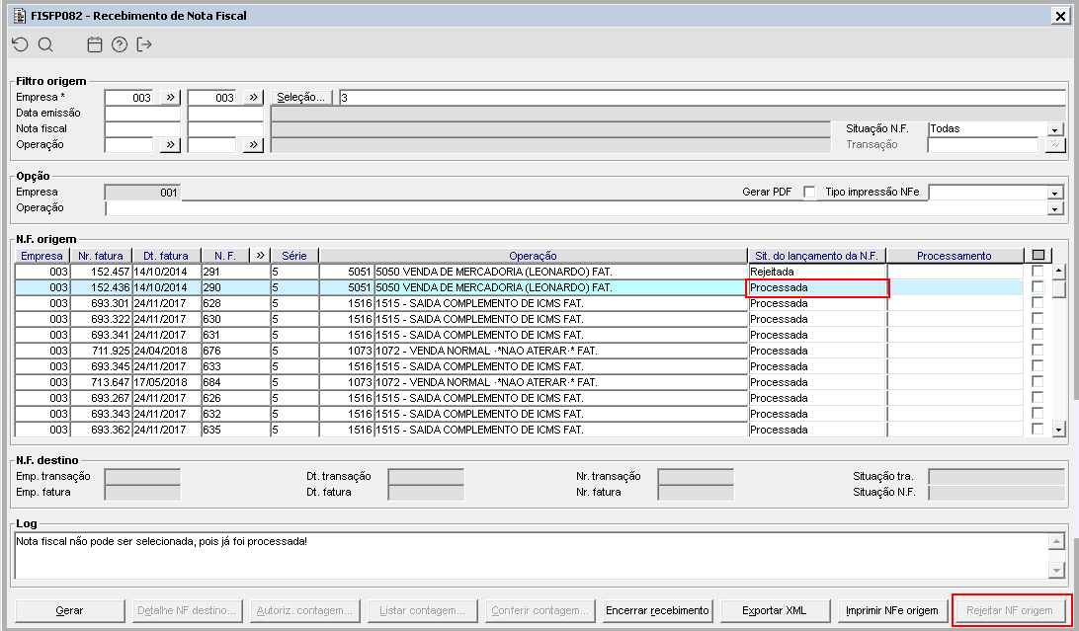1079x631 pixels.
Task: Expand the Situação N.F. dropdown
Action: [x=1055, y=129]
